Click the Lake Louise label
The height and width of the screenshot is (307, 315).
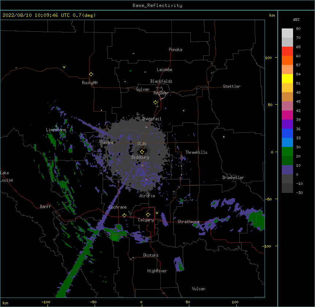coord(6,176)
